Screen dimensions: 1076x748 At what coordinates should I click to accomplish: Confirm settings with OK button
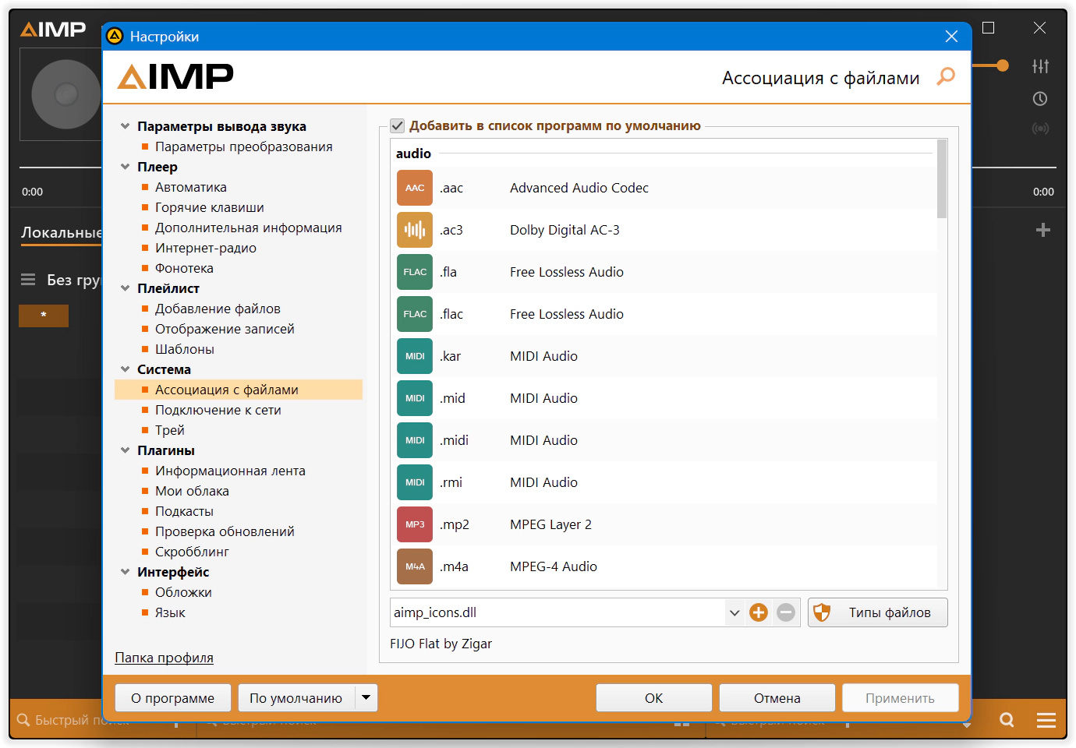654,698
